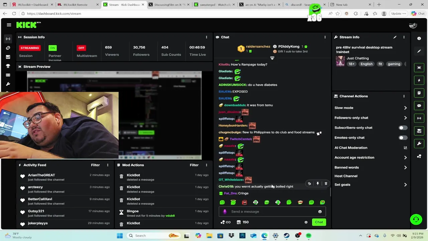Viewport: 428px width, 241px height.
Task: Toggle the notes widget icon in right sidebar
Action: 419,93
